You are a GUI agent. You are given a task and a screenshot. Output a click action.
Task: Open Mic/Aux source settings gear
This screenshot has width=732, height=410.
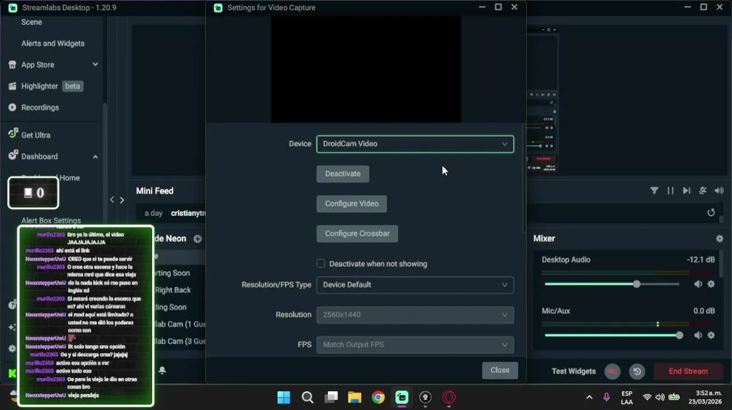711,335
